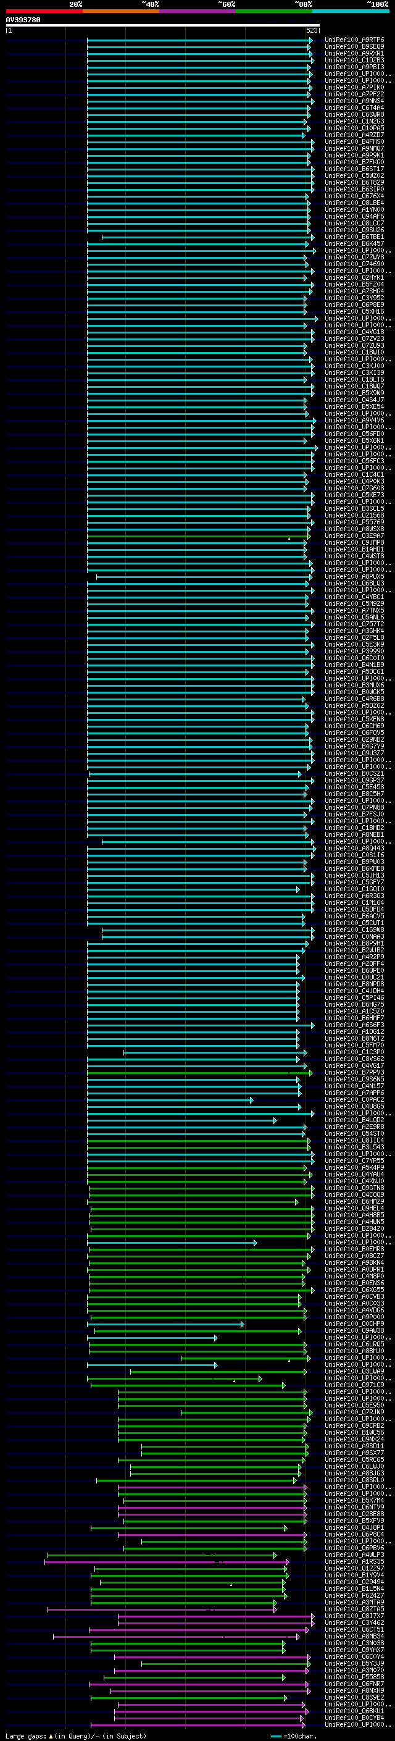Select UniRef100_B8P9H1 label
Screen dimensions: 395x1741
354,943
